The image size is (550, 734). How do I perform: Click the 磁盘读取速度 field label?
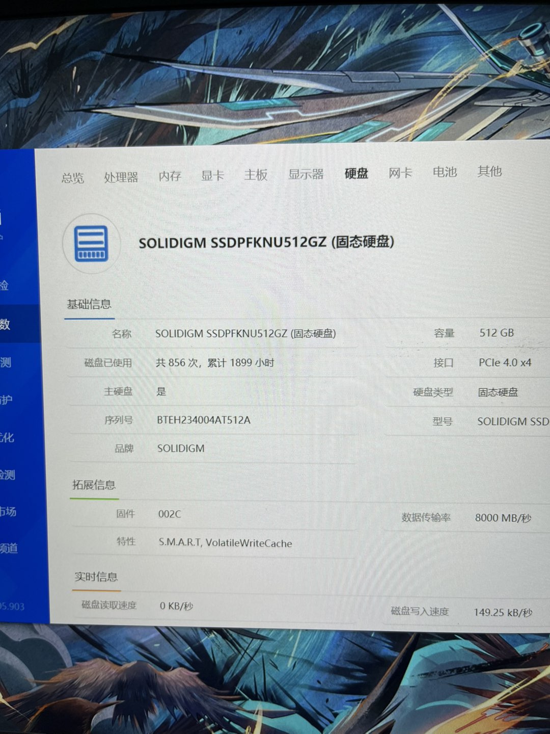109,605
